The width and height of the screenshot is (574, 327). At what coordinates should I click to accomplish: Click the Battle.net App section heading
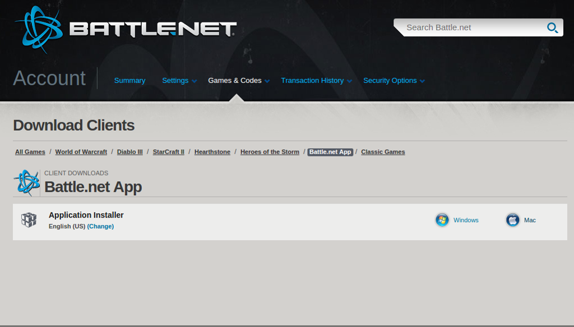[93, 187]
